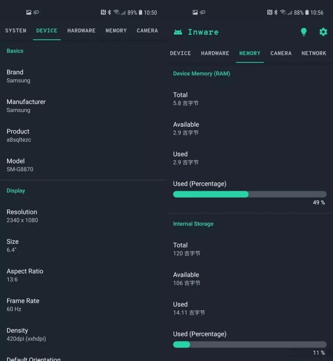Click the storage usage bar at 11%
This screenshot has width=333, height=361.
pyautogui.click(x=249, y=344)
